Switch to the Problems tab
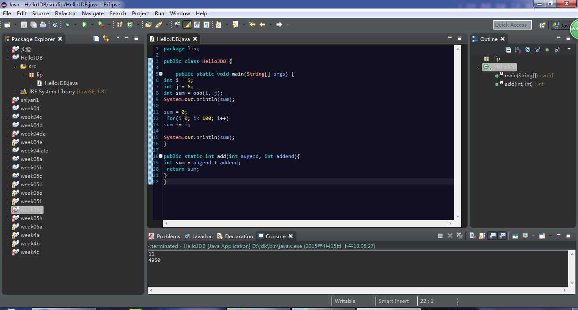 click(x=165, y=236)
